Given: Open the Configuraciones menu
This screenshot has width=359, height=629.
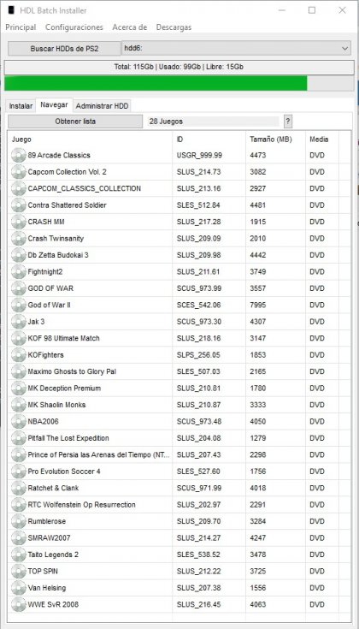Looking at the screenshot, I should tap(74, 27).
